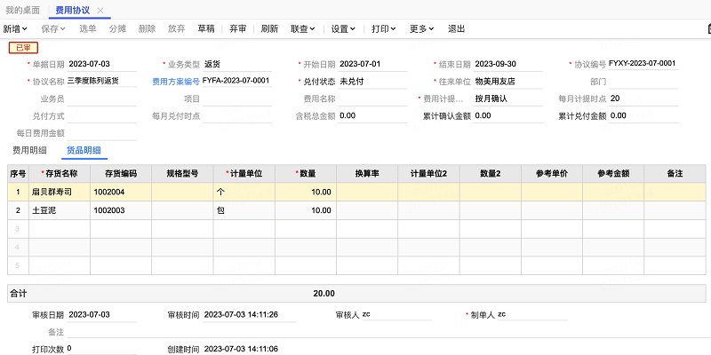Expand the 更多 options dropdown
This screenshot has width=711, height=355.
click(421, 28)
